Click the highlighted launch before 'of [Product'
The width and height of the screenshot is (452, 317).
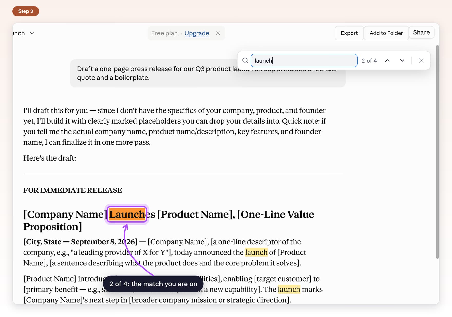click(256, 252)
